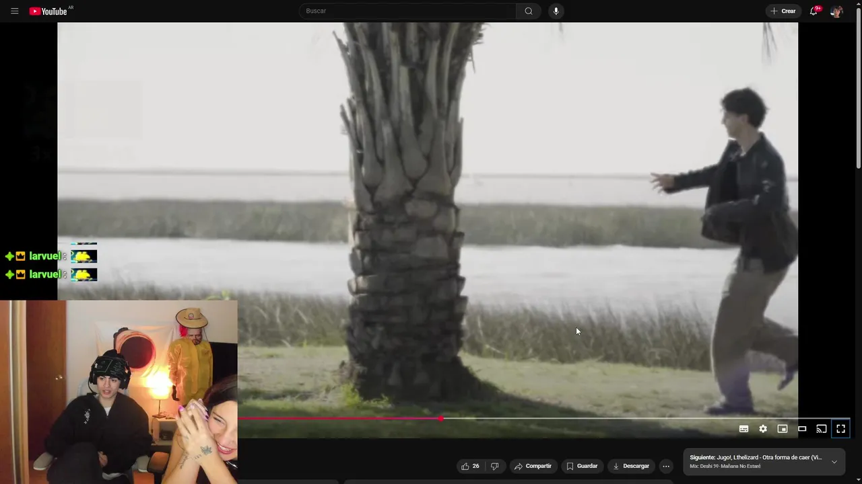This screenshot has height=484, width=862.
Task: Go to YouTube home via logo
Action: tap(49, 11)
